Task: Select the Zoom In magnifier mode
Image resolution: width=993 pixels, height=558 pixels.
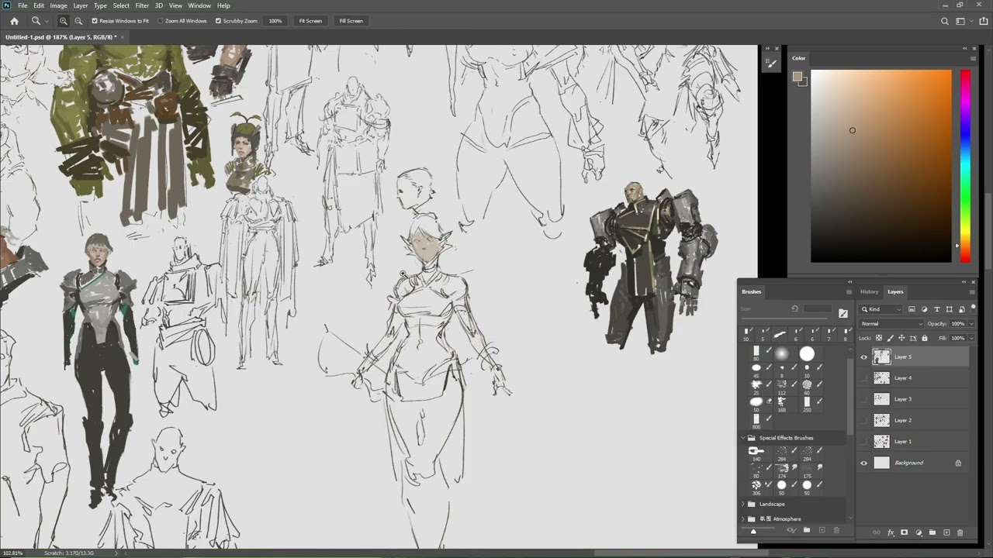Action: tap(64, 21)
